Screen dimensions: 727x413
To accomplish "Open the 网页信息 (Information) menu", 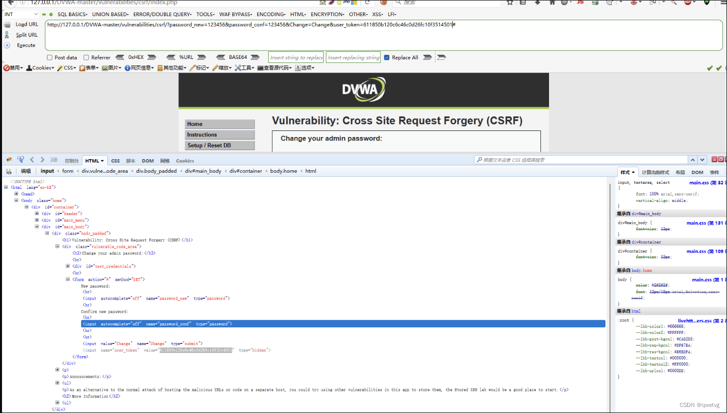I will tap(140, 67).
